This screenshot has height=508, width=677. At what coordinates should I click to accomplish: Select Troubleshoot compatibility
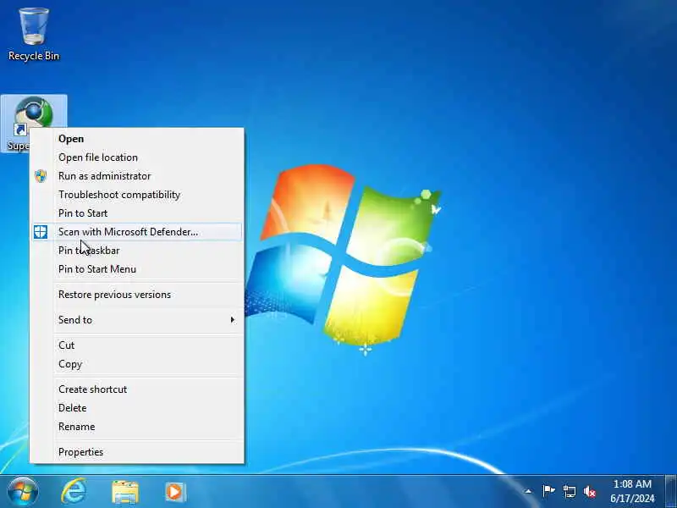137,195
